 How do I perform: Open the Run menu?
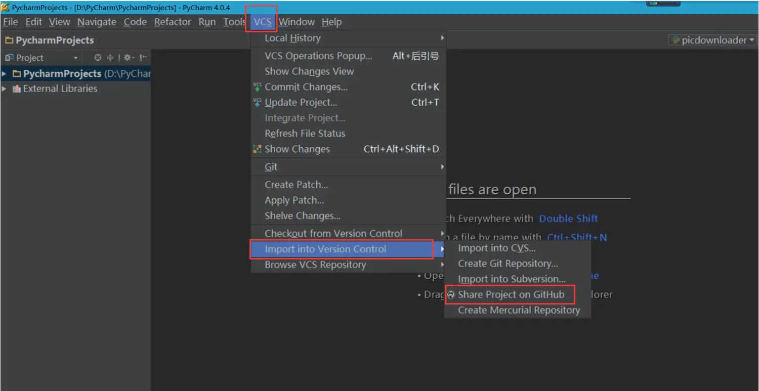coord(207,22)
